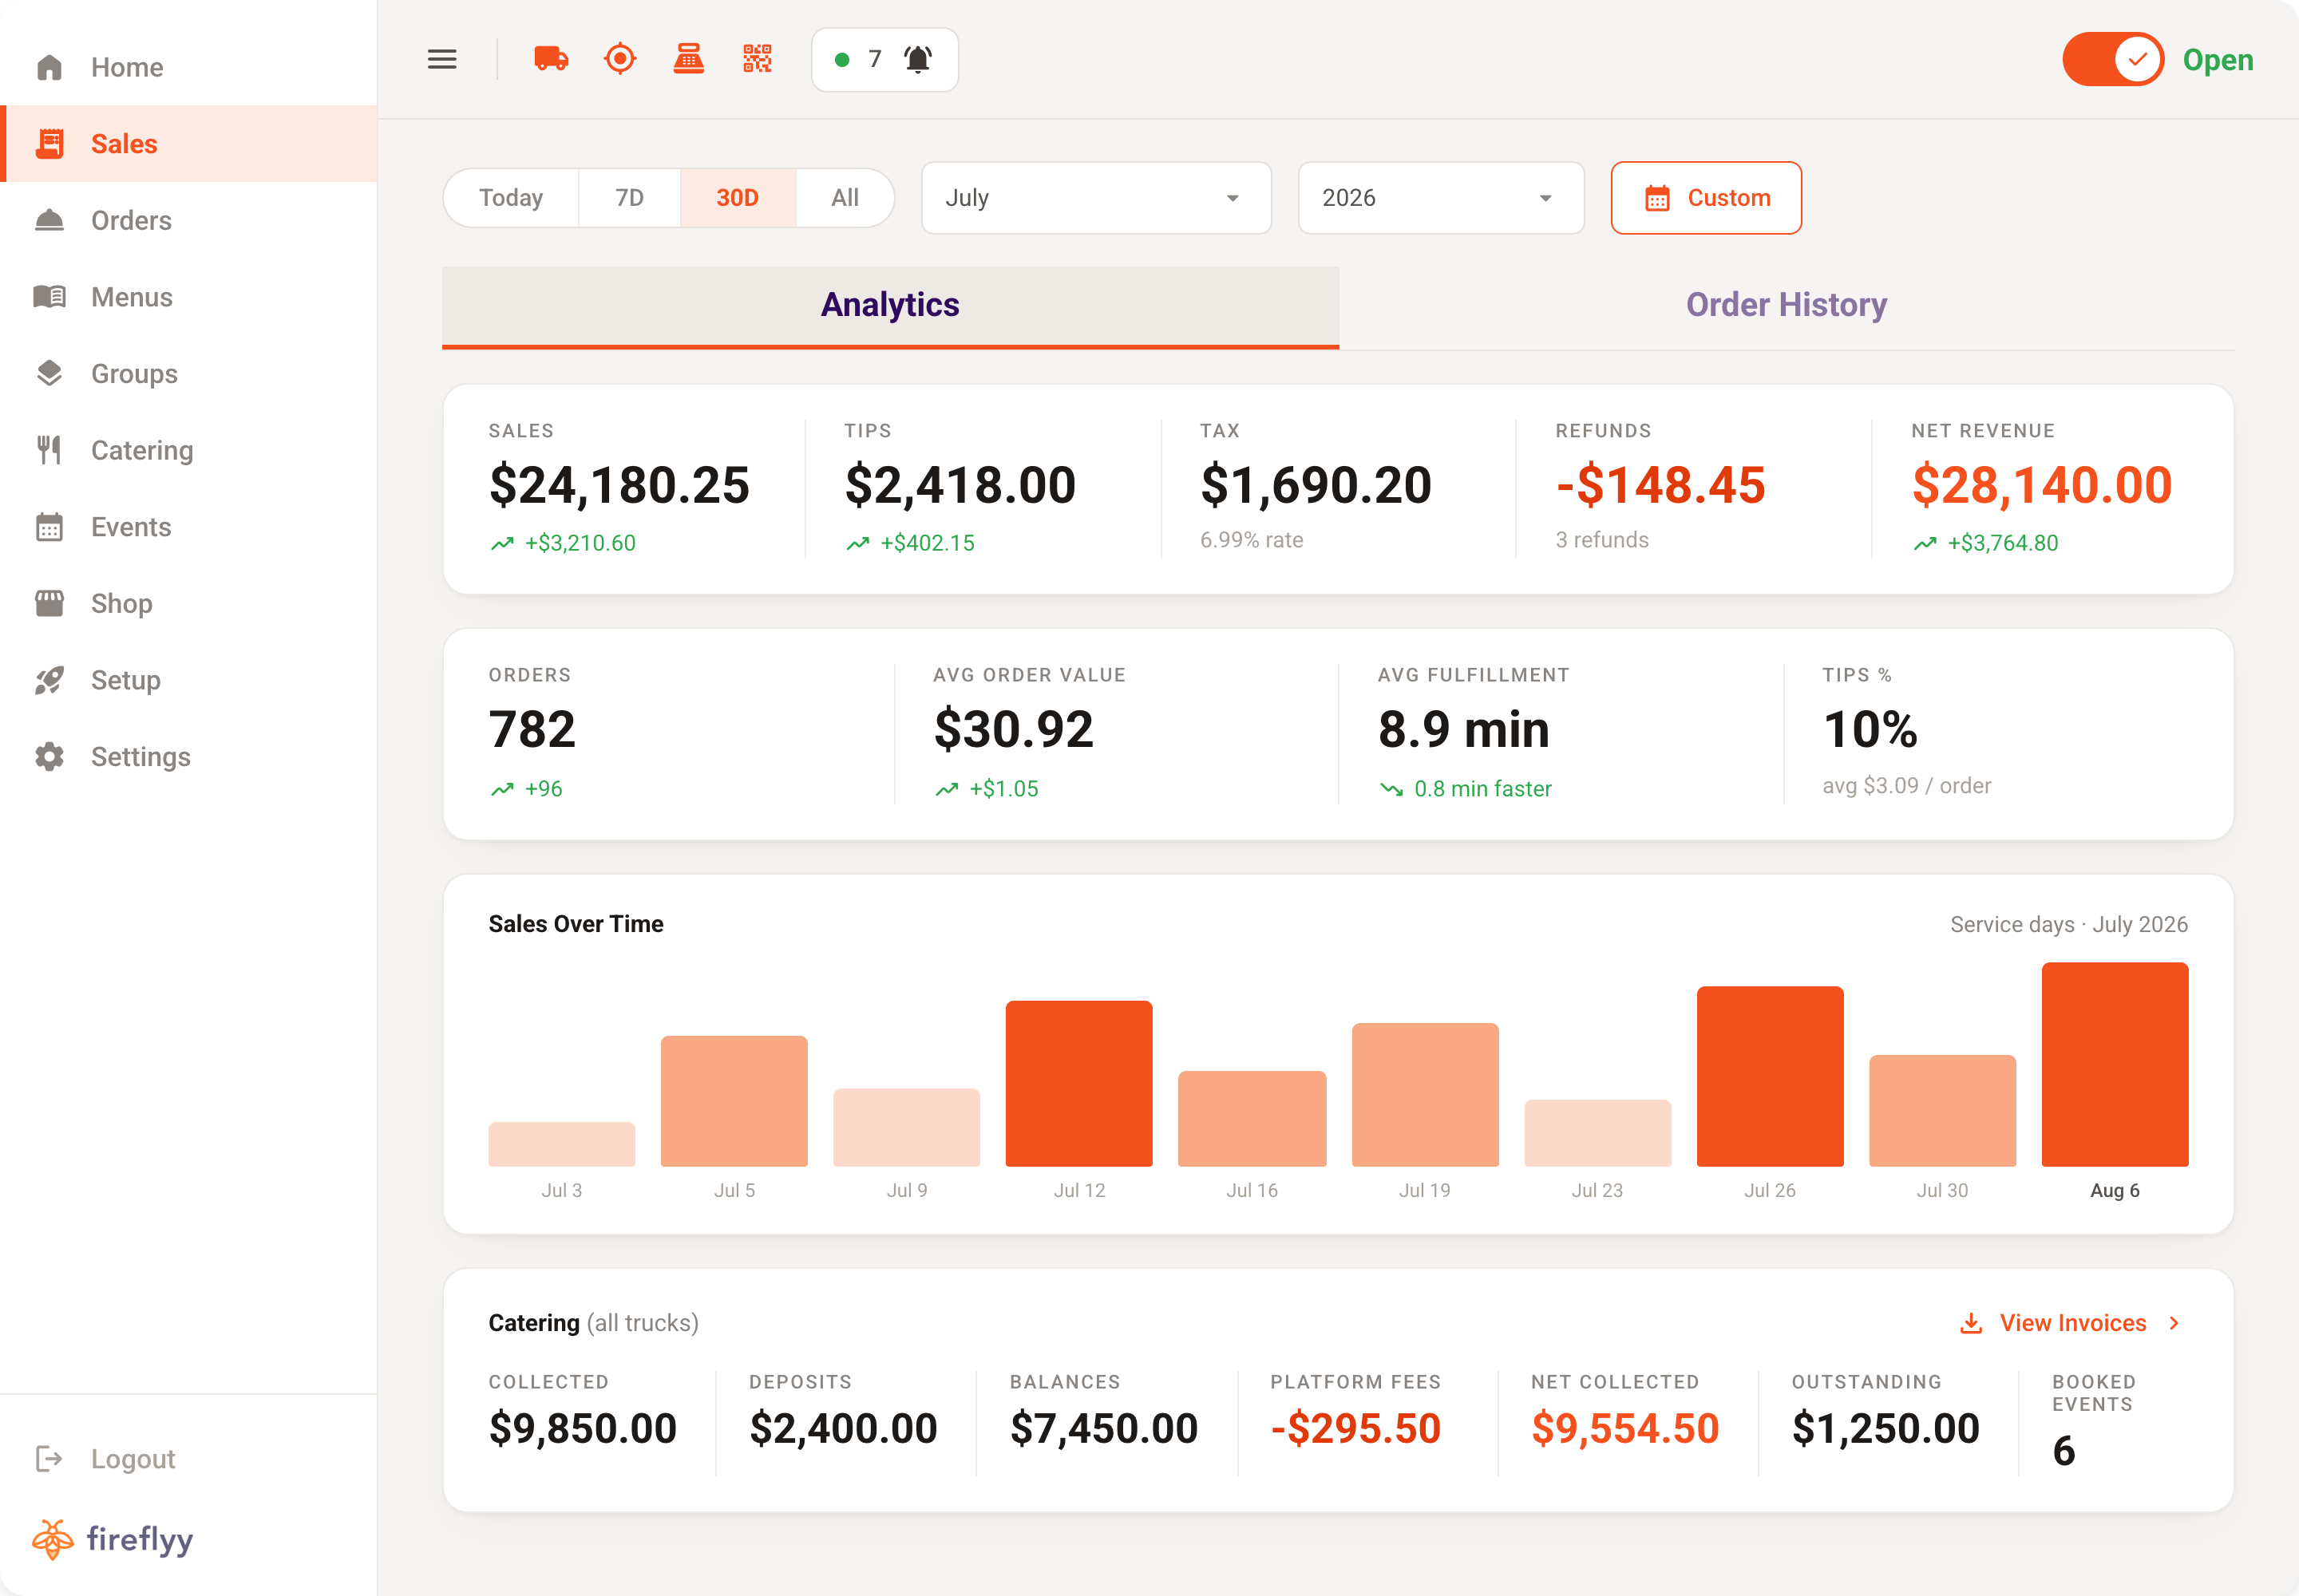Click the Aug 6 sales bar
This screenshot has height=1596, width=2299.
2115,1064
